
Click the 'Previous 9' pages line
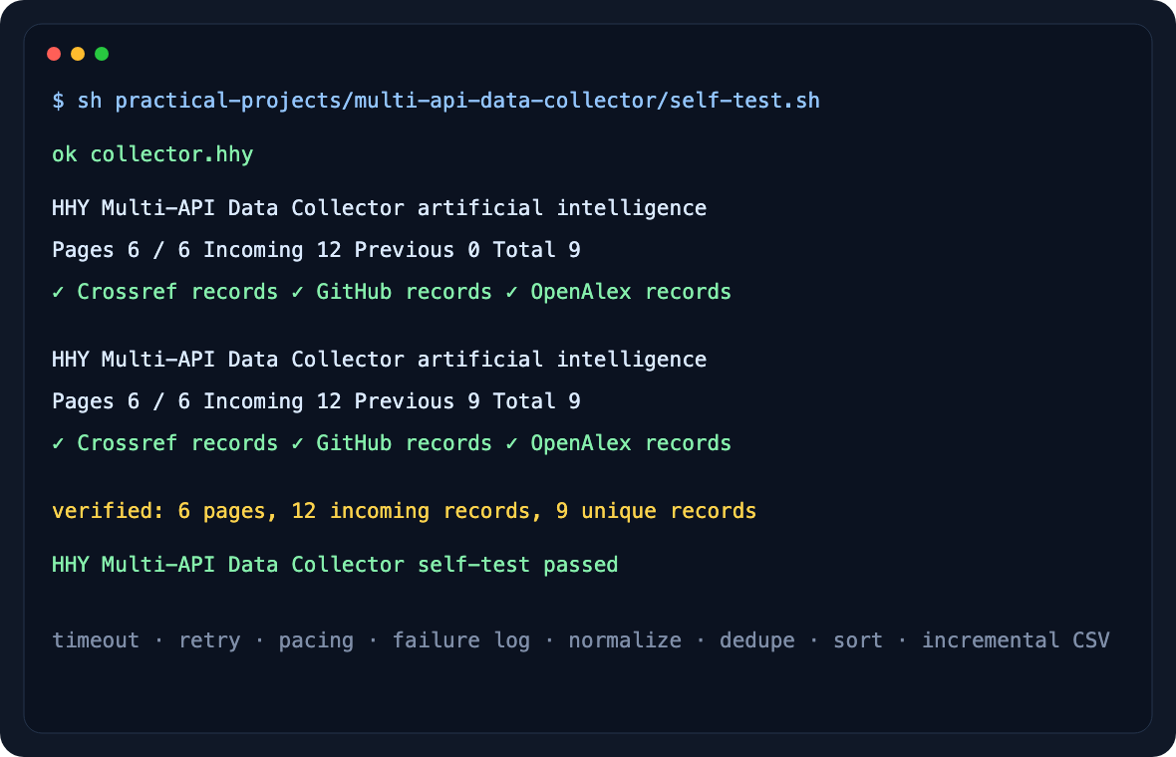click(316, 401)
